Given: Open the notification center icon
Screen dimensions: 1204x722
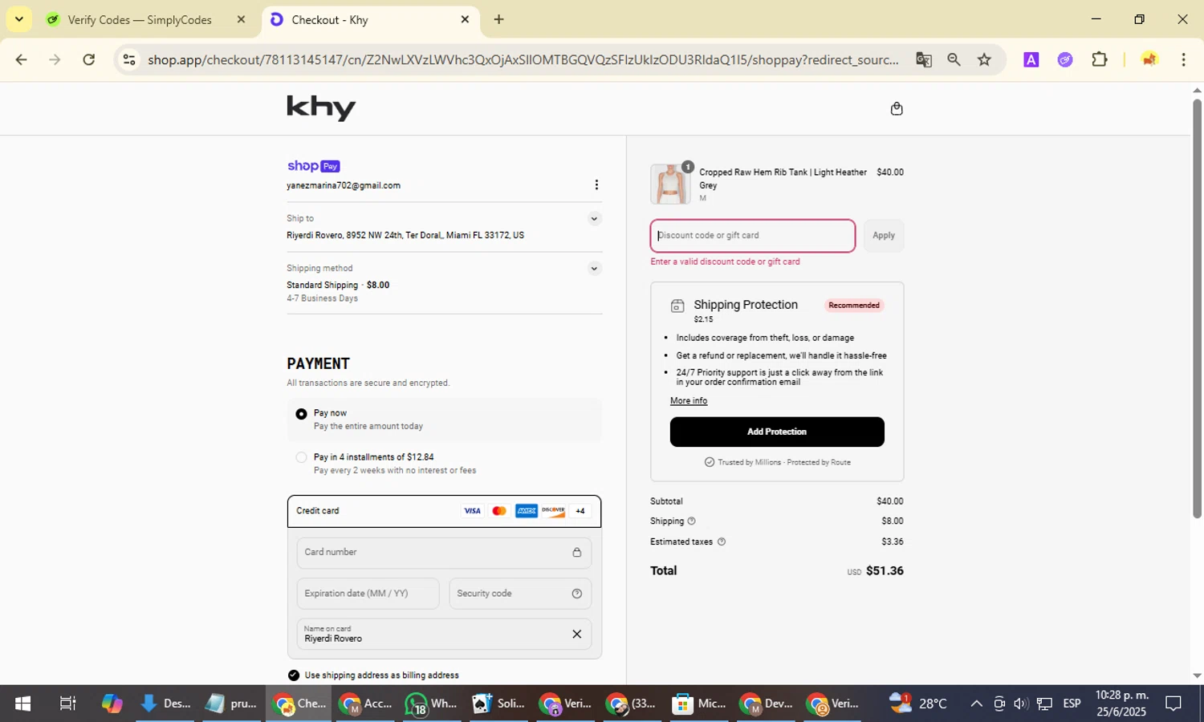Looking at the screenshot, I should [1173, 704].
